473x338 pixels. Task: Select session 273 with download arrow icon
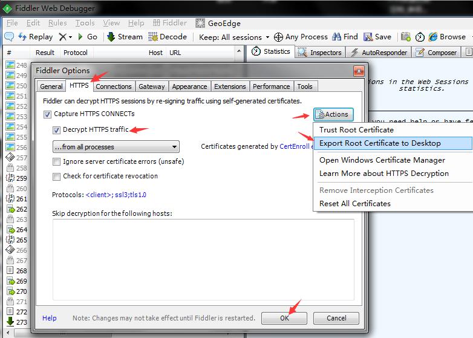pos(16,322)
